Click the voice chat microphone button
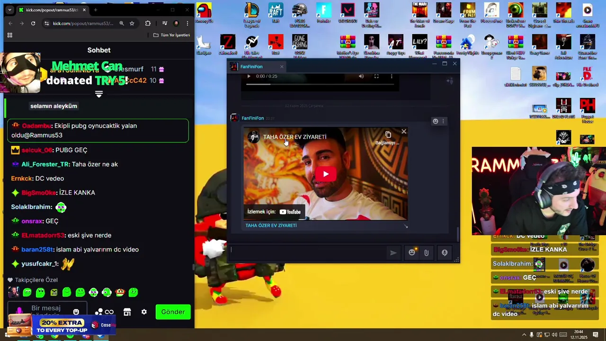This screenshot has height=341, width=606. 445,253
